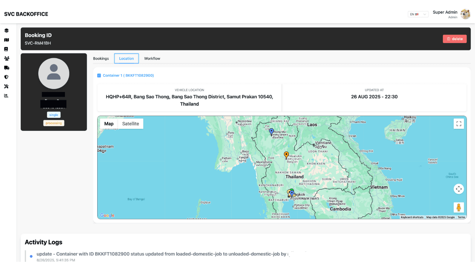
Task: Open the tools wrench icon in sidebar
Action: pyautogui.click(x=6, y=86)
